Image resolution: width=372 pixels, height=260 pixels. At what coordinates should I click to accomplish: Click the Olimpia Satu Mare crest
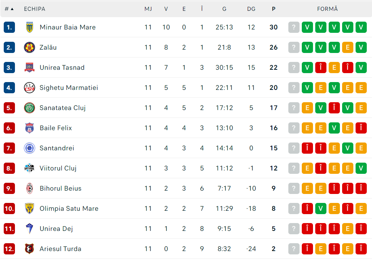(x=30, y=209)
